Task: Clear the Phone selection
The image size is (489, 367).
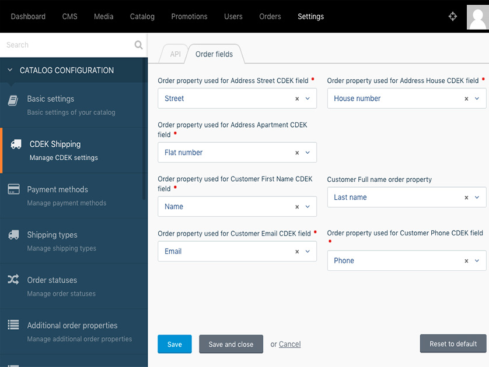Action: pos(466,261)
